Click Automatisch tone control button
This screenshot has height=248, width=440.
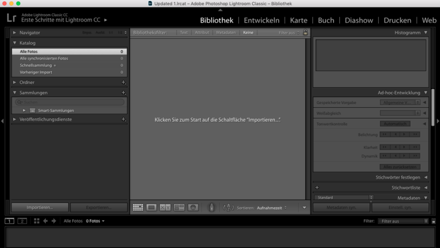click(x=395, y=124)
